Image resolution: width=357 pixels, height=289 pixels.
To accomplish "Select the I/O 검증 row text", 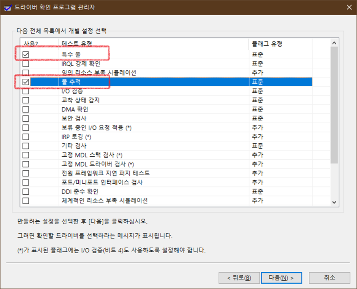I will [72, 91].
